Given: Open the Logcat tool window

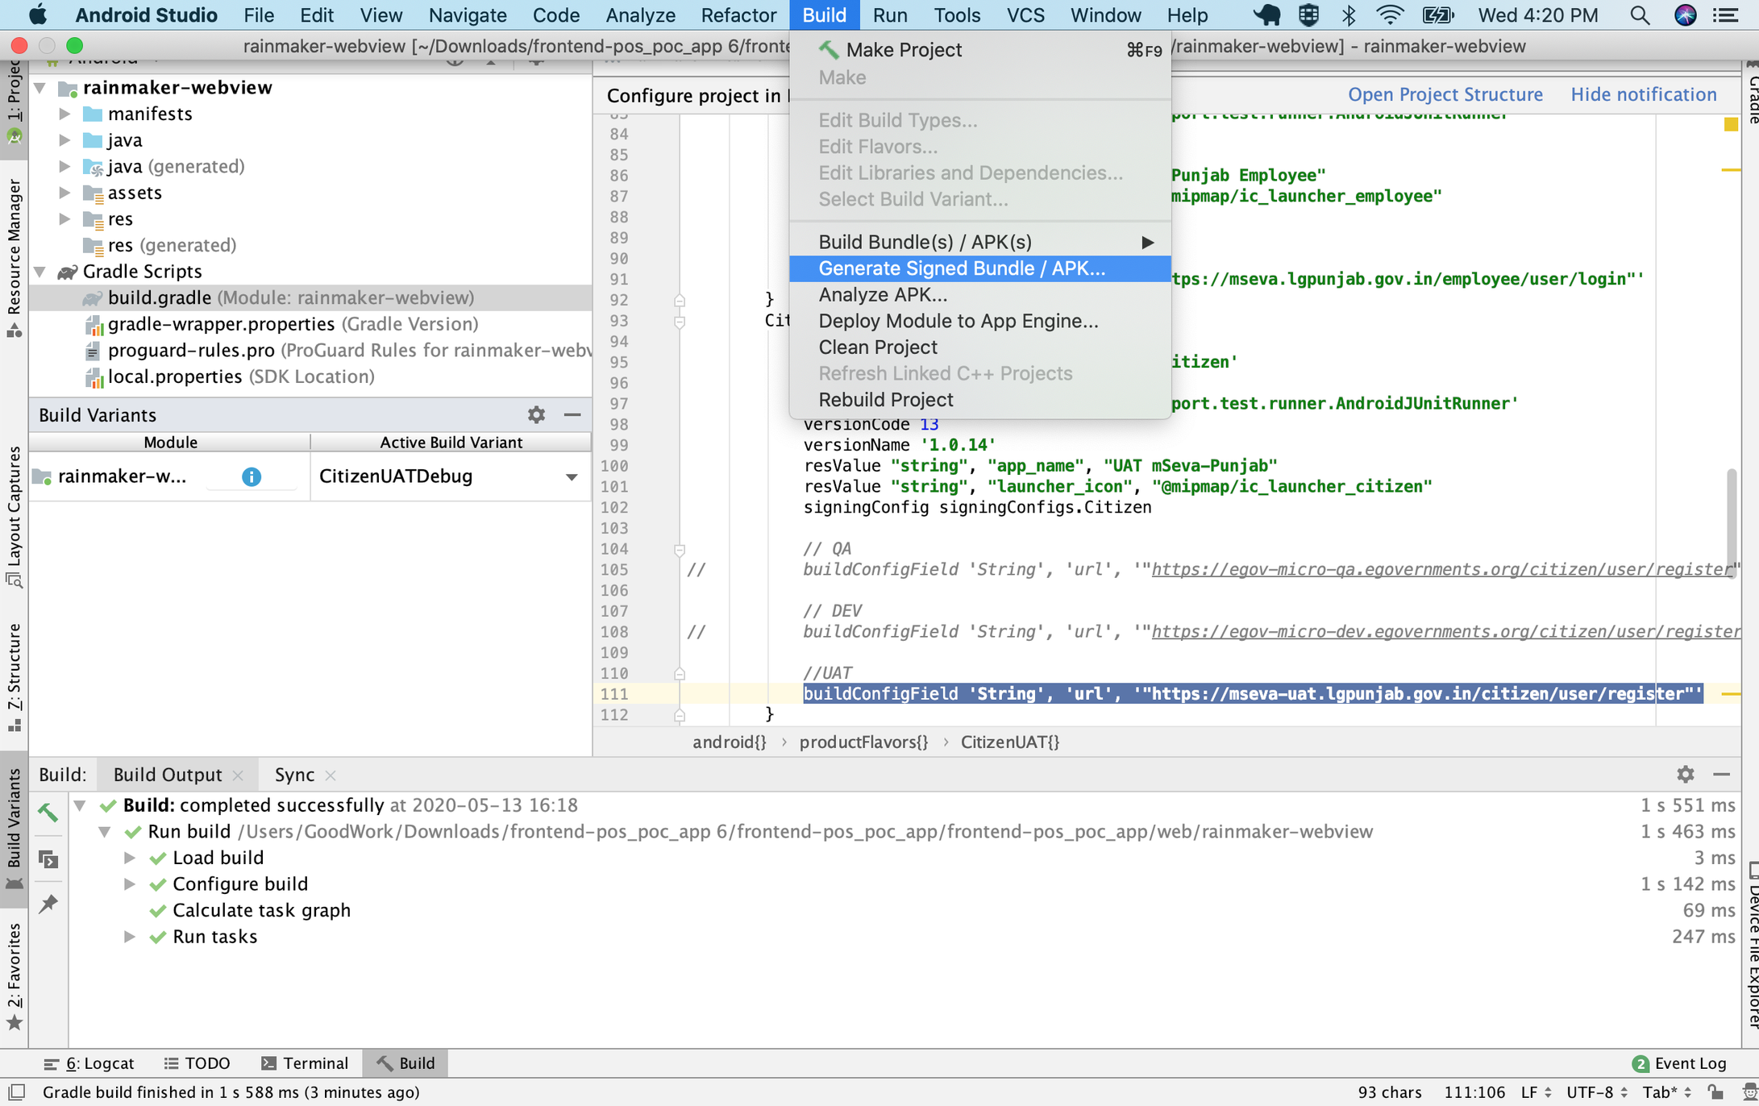Looking at the screenshot, I should pos(89,1063).
